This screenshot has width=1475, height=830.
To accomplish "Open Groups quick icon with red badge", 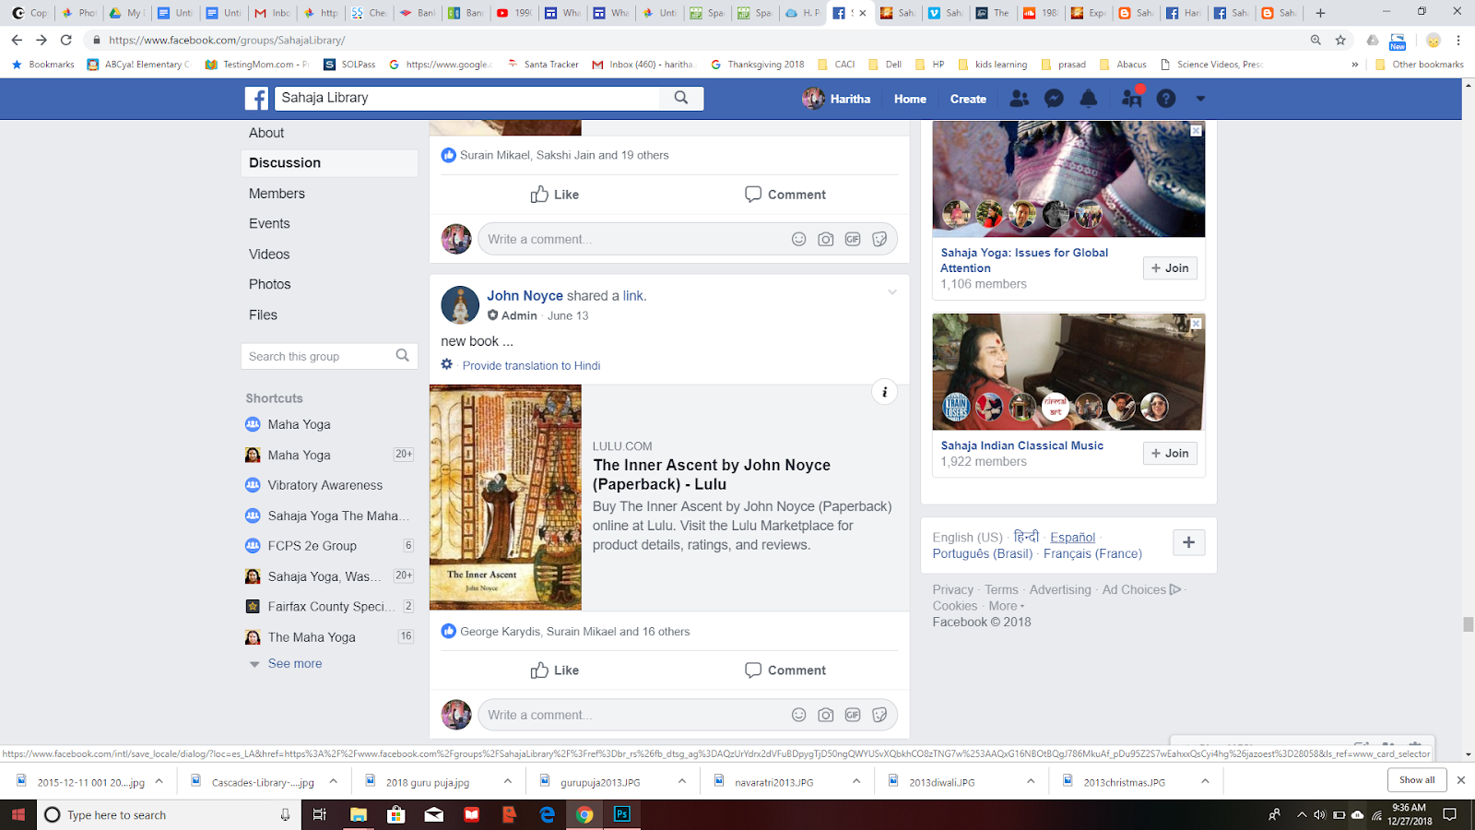I will point(1131,98).
